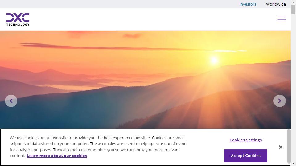Follow Learn more about our cookies link

pyautogui.click(x=57, y=156)
